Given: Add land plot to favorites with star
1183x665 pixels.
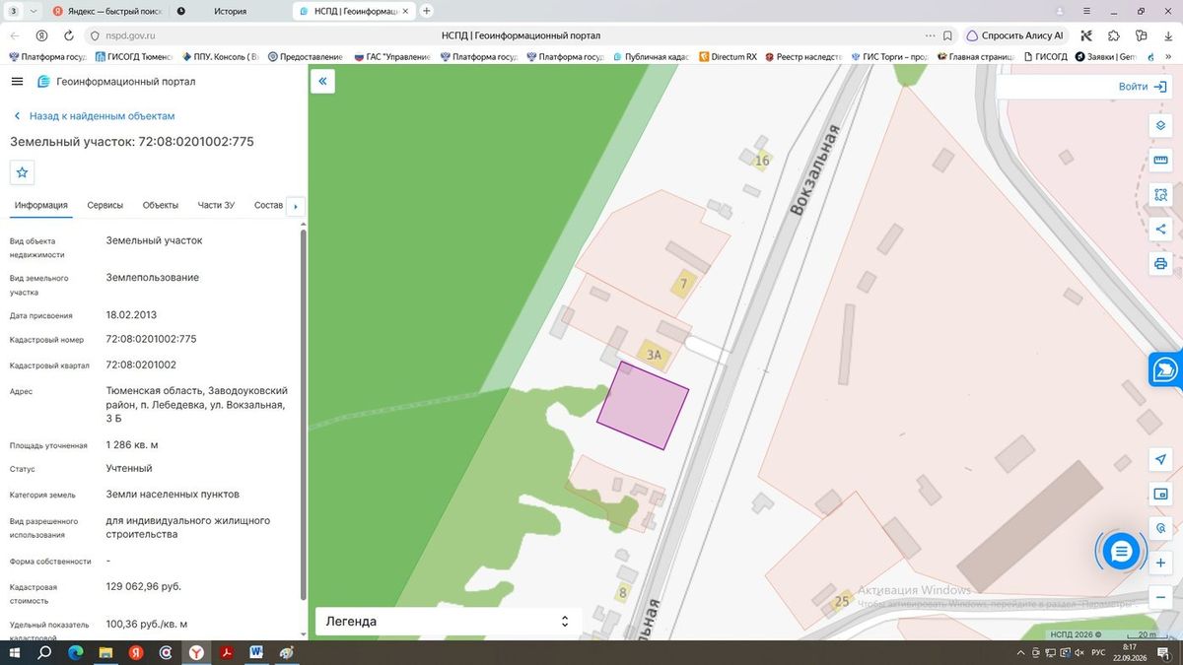Looking at the screenshot, I should [23, 172].
